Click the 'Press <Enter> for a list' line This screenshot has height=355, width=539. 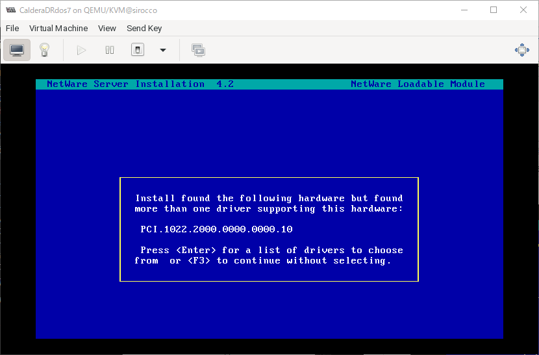pyautogui.click(x=271, y=250)
